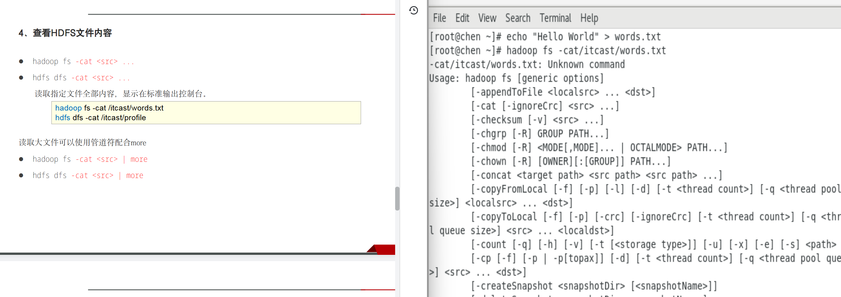Open the terminal Search menu

point(518,18)
